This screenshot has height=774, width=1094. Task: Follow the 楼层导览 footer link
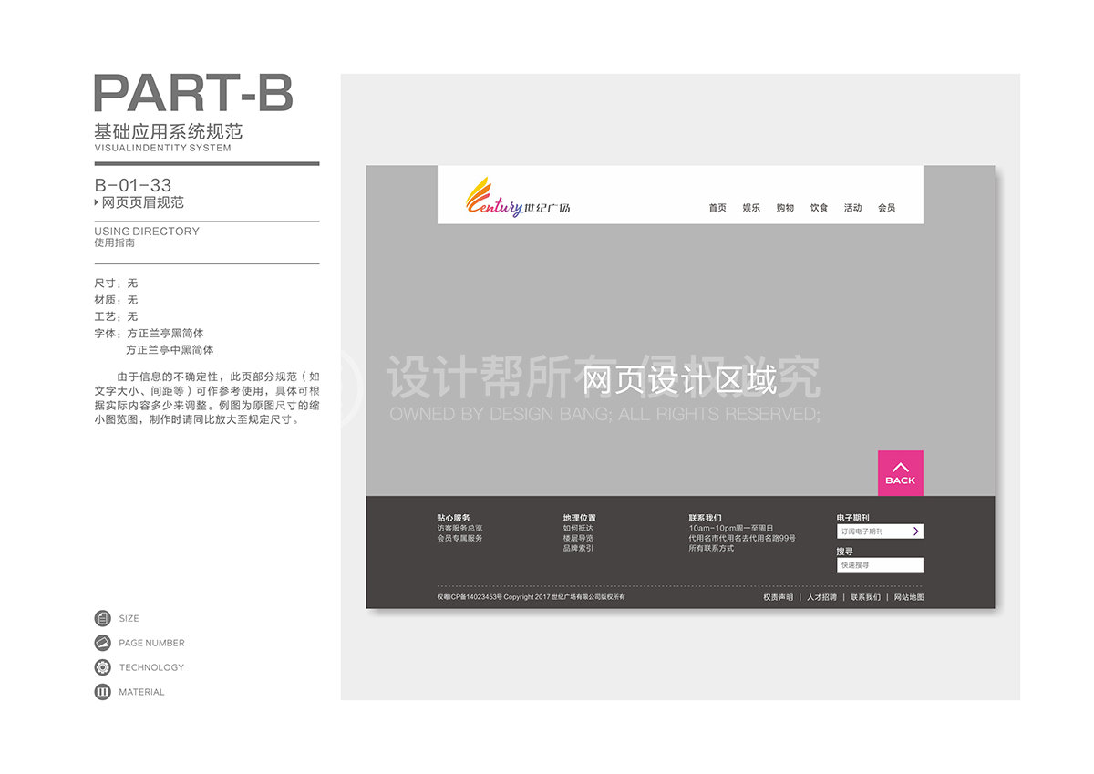pyautogui.click(x=578, y=538)
